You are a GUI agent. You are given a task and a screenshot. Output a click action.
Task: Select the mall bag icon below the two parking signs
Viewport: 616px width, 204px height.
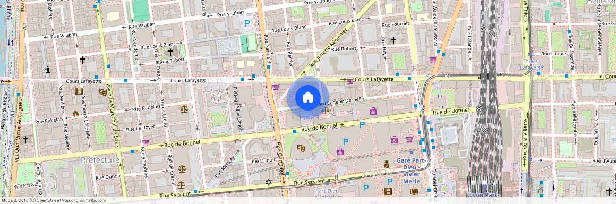click(340, 151)
